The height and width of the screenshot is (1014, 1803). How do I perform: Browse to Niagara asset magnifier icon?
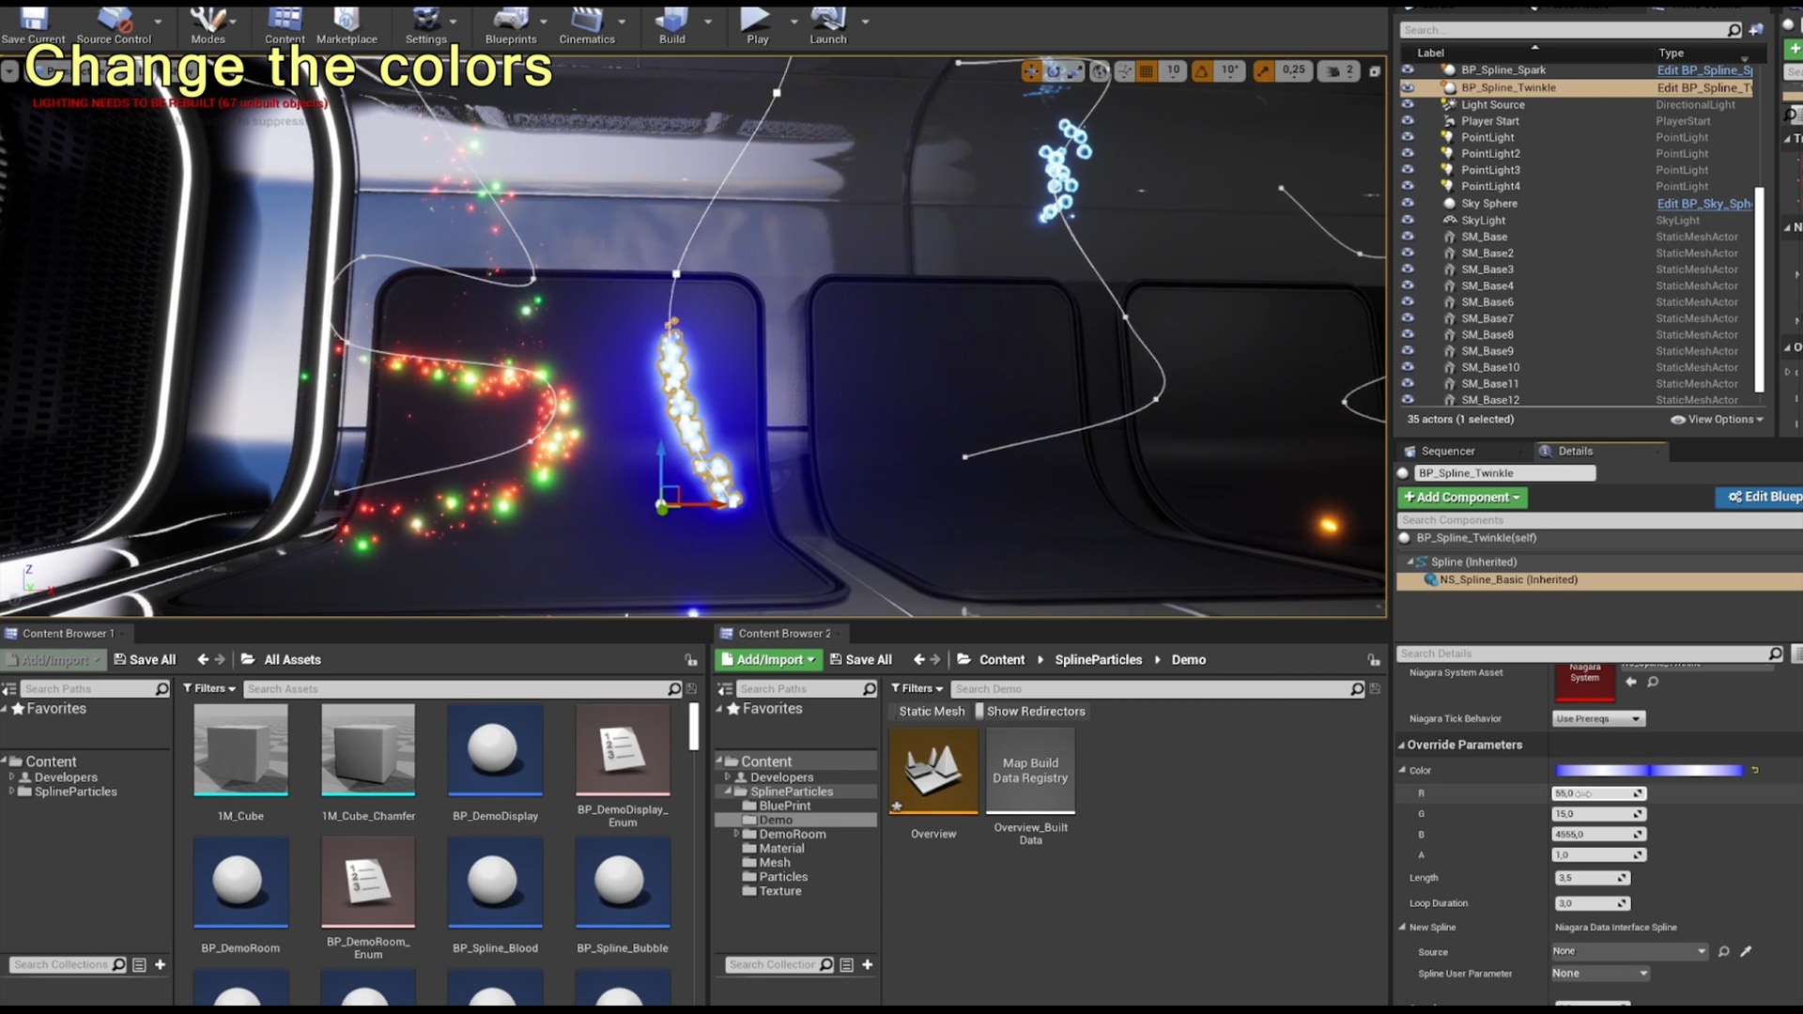(x=1653, y=683)
